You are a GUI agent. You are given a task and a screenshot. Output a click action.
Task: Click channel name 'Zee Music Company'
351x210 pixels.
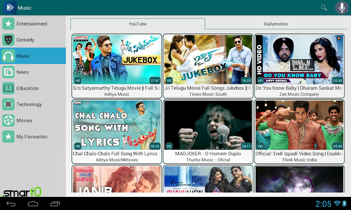299,94
